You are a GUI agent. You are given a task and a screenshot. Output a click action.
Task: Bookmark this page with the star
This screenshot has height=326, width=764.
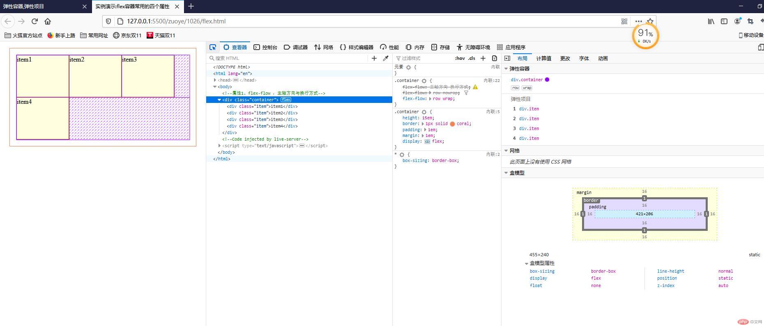pos(650,21)
